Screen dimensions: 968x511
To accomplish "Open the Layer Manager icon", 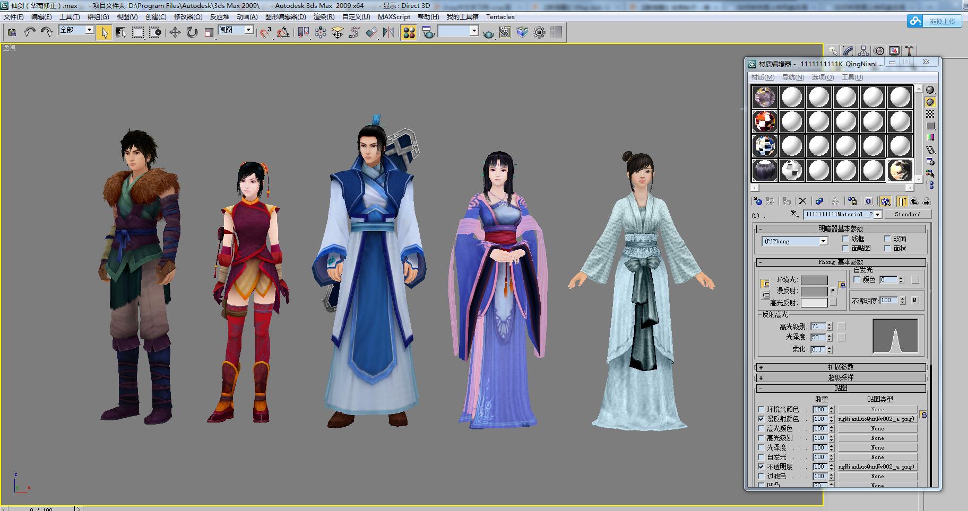I will tap(338, 32).
